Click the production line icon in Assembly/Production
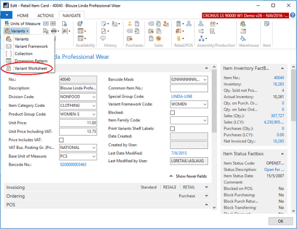 213,24
